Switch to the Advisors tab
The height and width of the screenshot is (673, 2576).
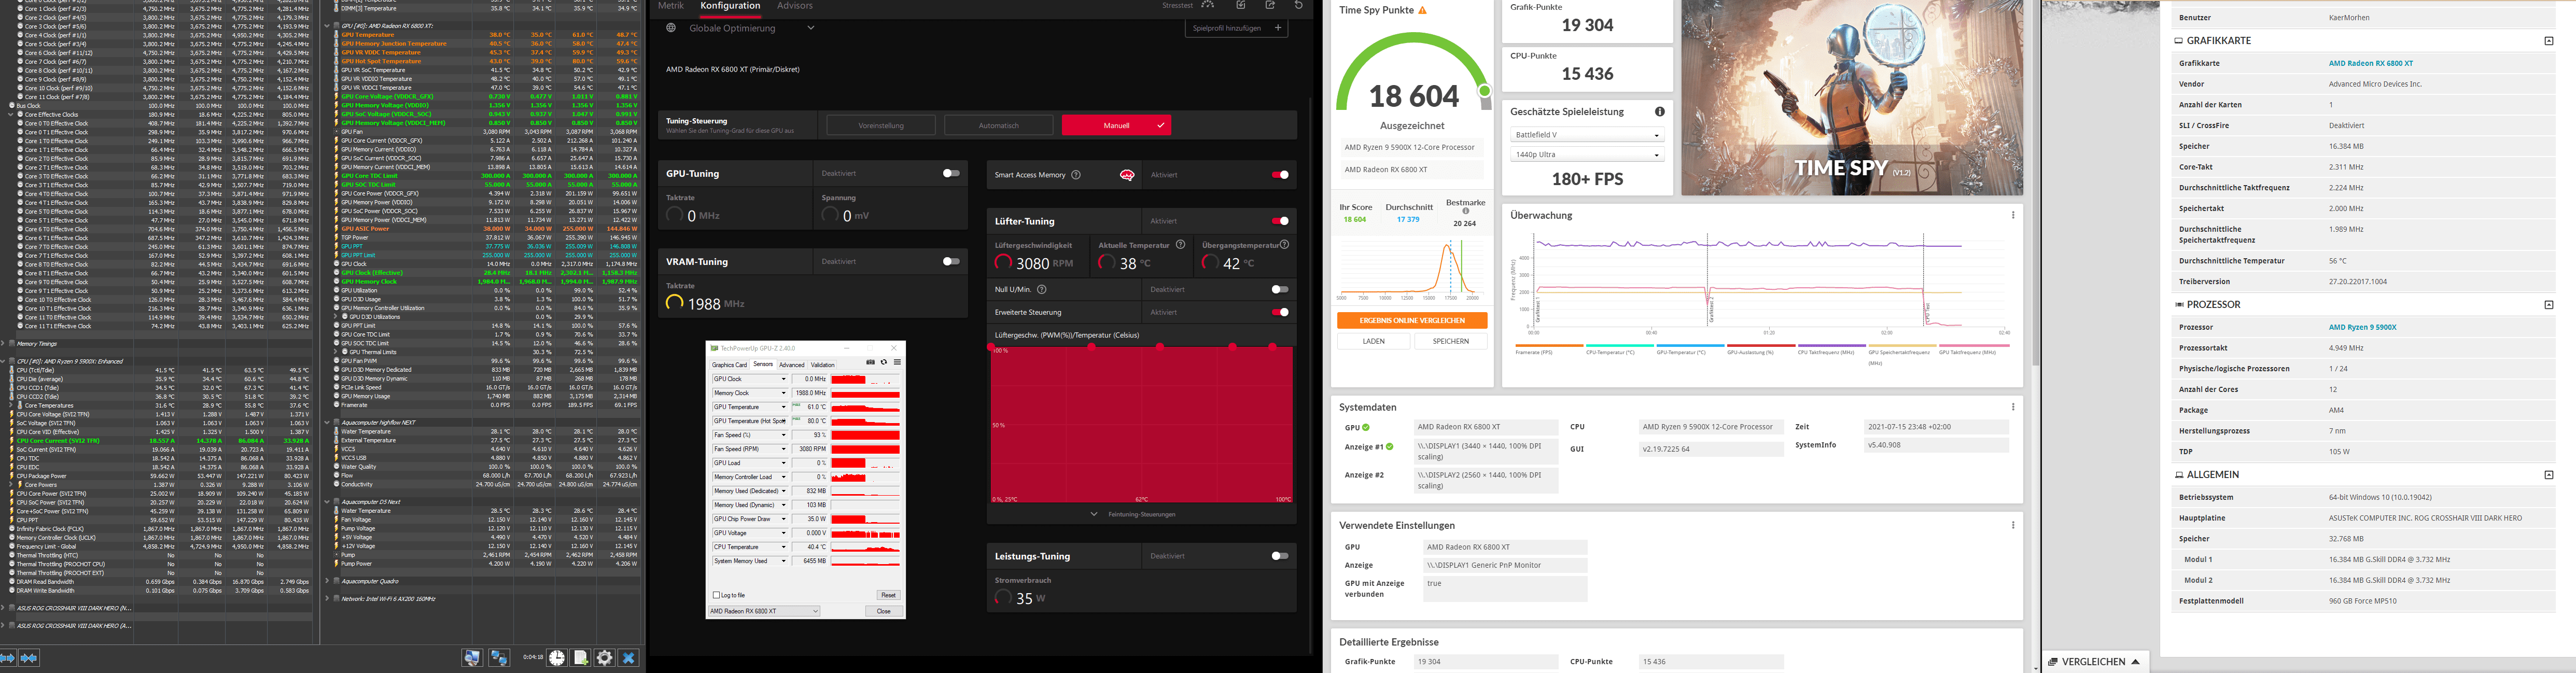795,6
